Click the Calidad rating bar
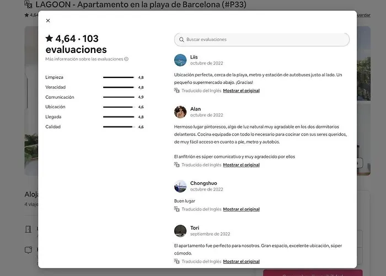The width and height of the screenshot is (386, 276). coord(119,127)
